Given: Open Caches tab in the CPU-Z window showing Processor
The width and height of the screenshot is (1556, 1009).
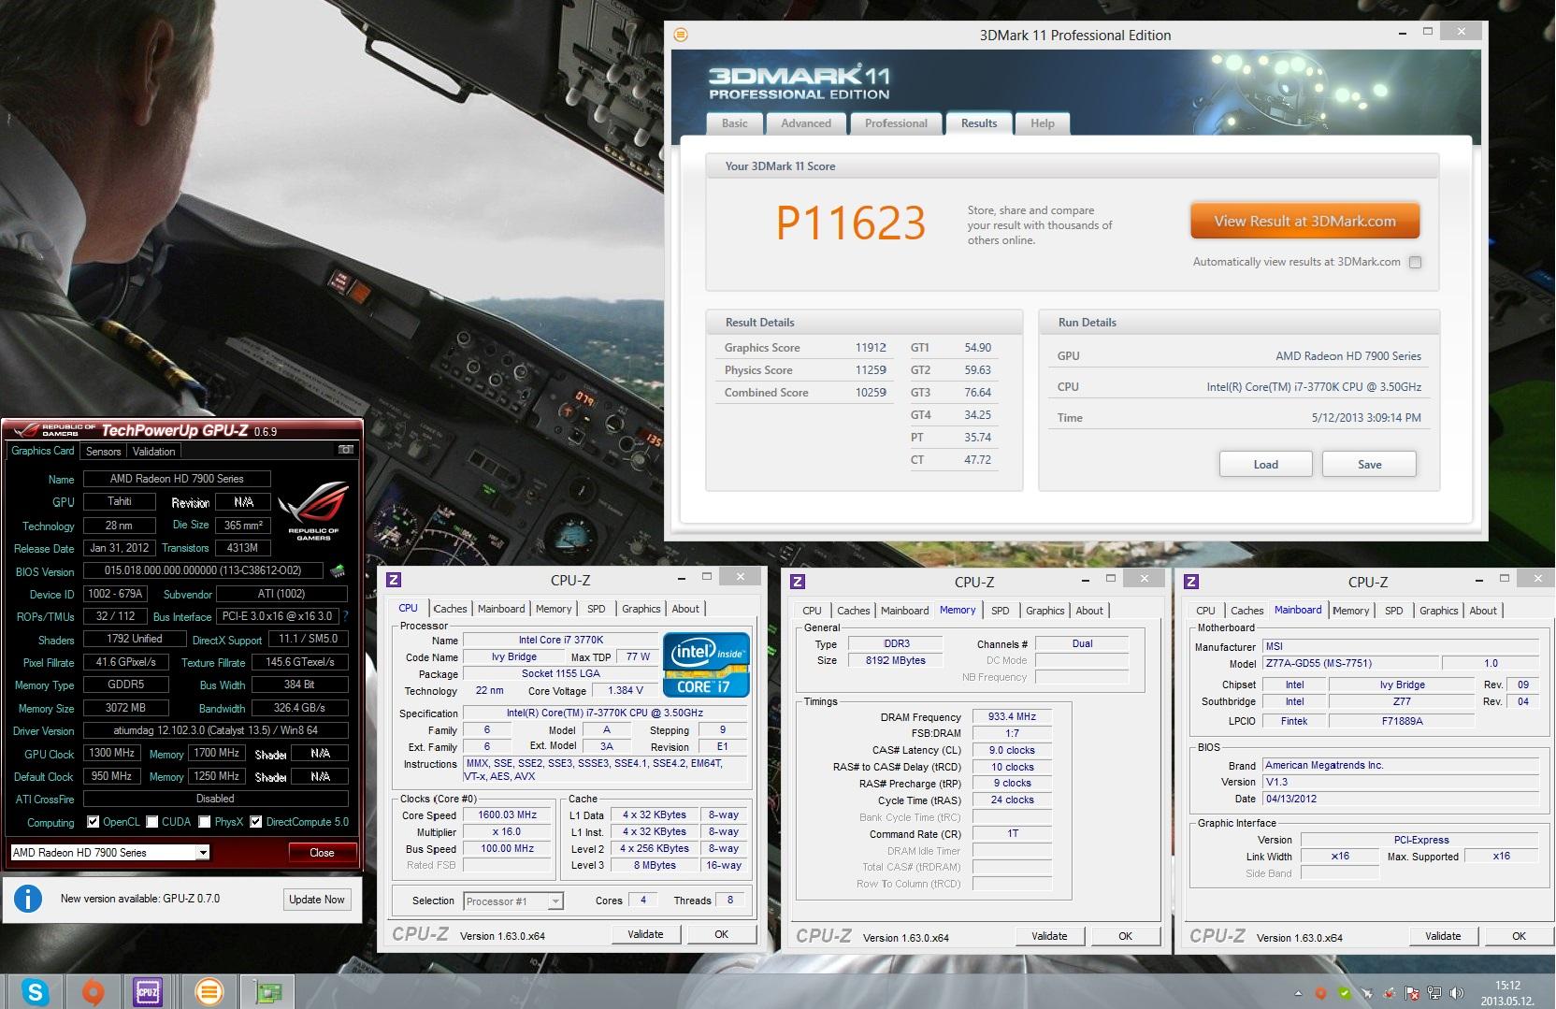Looking at the screenshot, I should coord(450,609).
